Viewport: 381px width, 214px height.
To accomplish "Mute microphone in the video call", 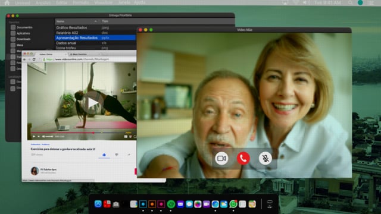I will 265,159.
